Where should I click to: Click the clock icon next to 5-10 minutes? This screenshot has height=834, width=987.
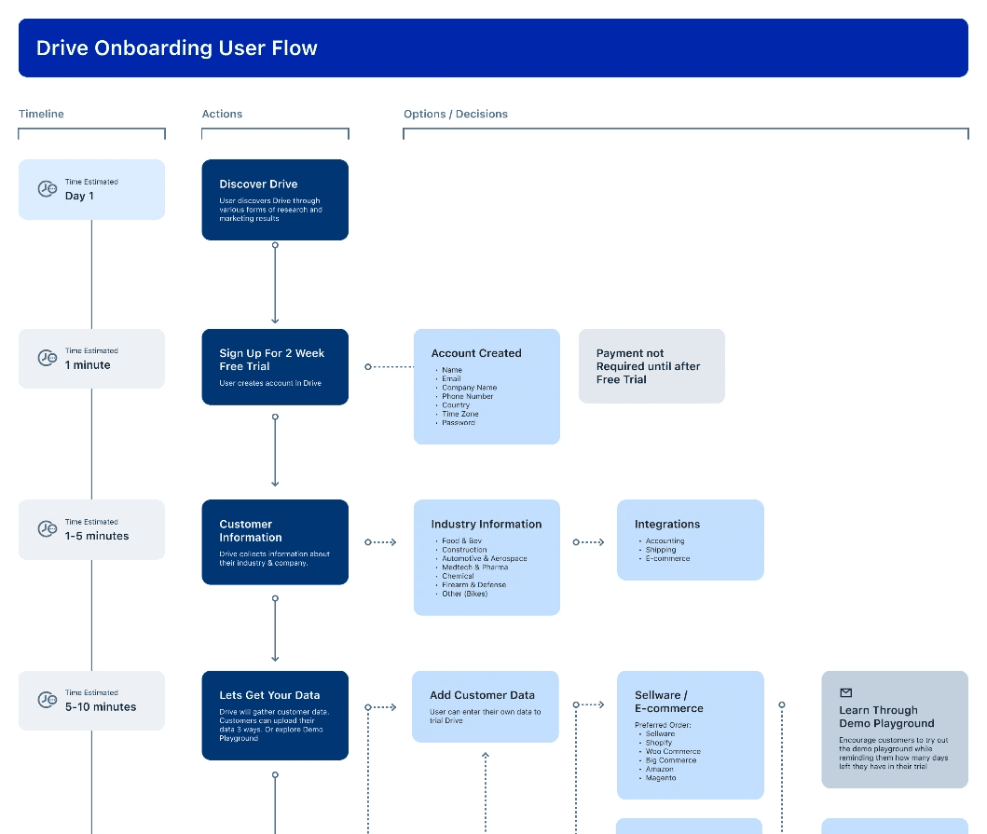[x=46, y=700]
